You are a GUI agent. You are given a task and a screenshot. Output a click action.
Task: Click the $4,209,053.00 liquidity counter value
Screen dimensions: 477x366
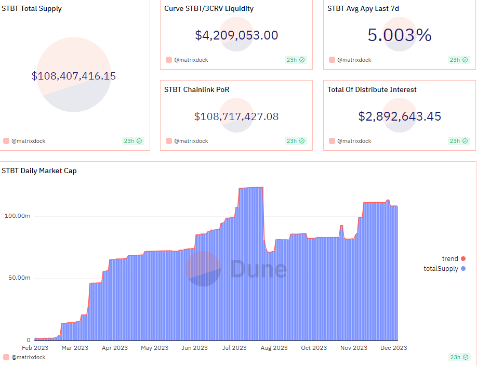pyautogui.click(x=236, y=35)
